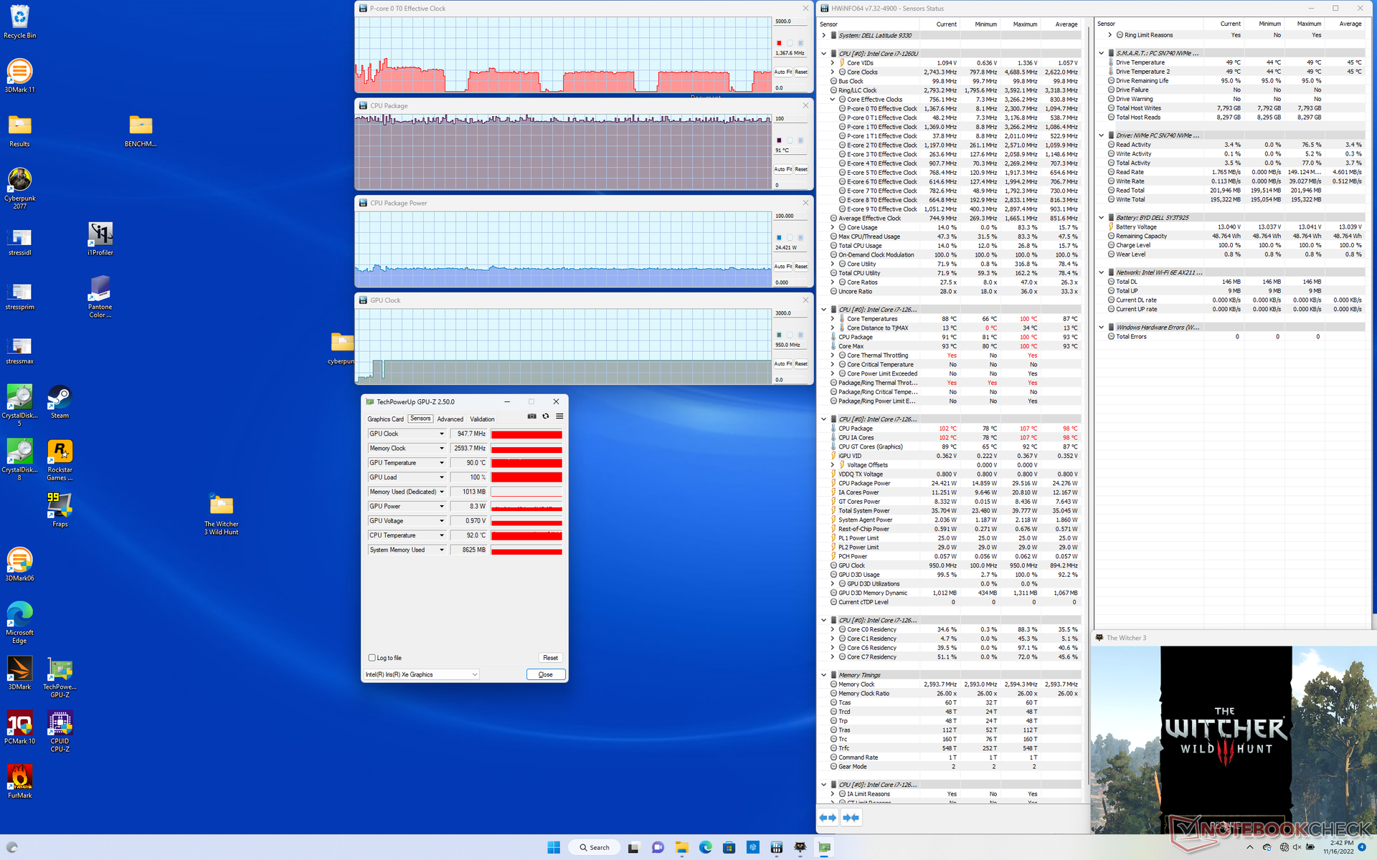Viewport: 1377px width, 860px height.
Task: Edit the 5000.0 maximum field in P-core graph
Action: (790, 21)
